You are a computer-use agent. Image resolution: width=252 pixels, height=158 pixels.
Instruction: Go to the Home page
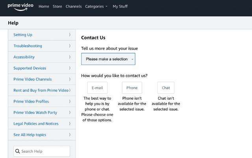pyautogui.click(x=44, y=6)
